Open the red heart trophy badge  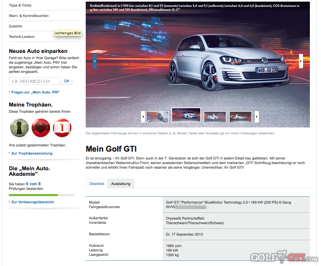[41, 128]
